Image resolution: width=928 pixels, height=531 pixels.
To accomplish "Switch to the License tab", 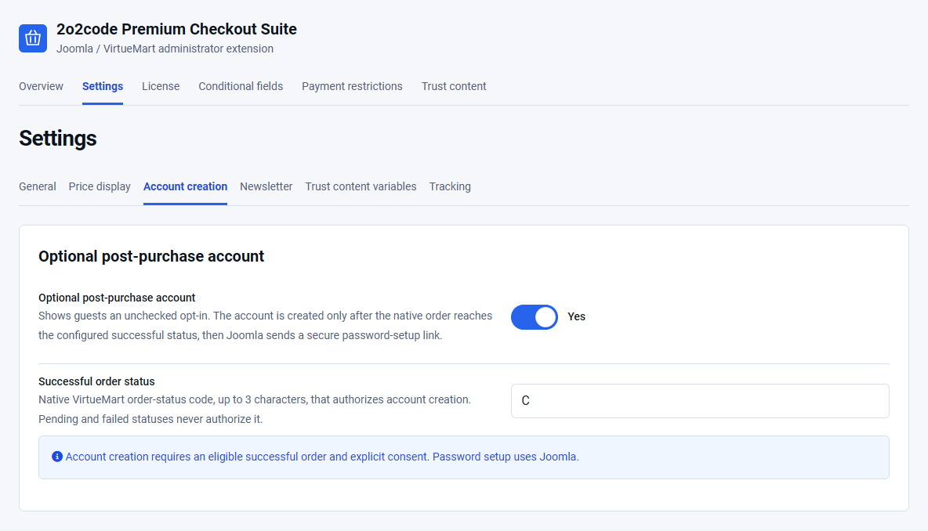I will pos(161,86).
